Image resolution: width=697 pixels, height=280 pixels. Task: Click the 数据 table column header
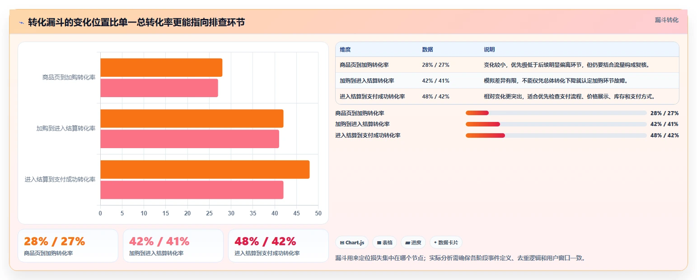[427, 50]
